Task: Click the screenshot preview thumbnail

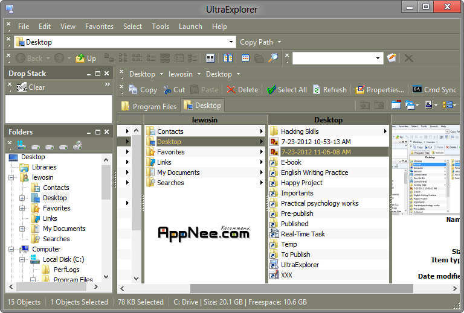Action: click(x=426, y=169)
